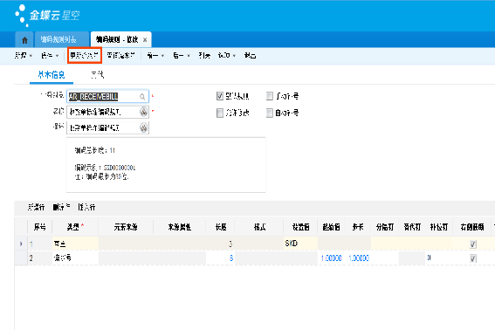Open the Basic Info tab
495x330 pixels.
tap(52, 75)
